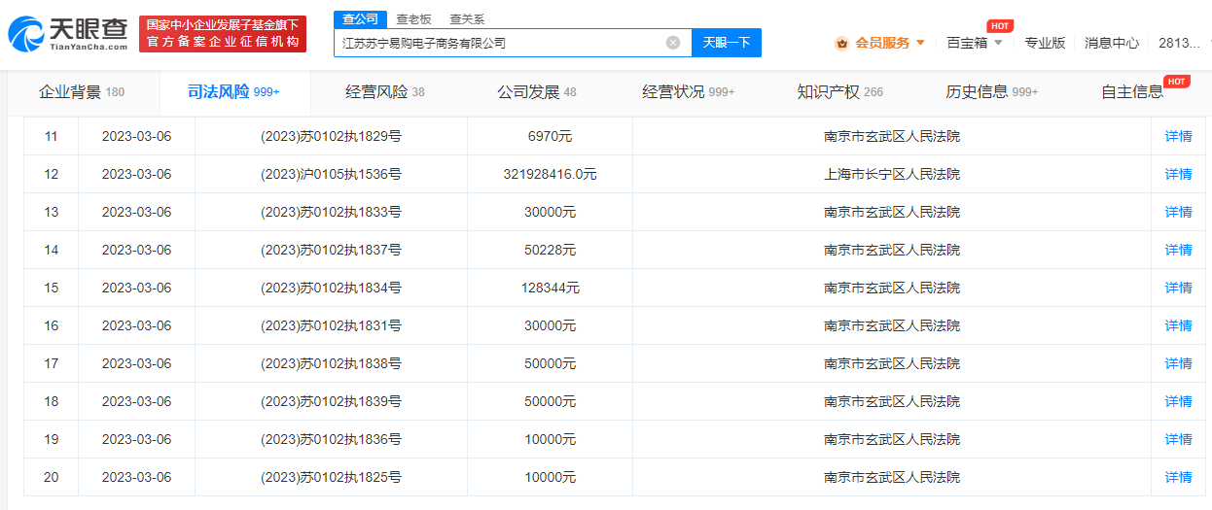Open the 经营风险 tab
1212x510 pixels.
click(x=385, y=92)
